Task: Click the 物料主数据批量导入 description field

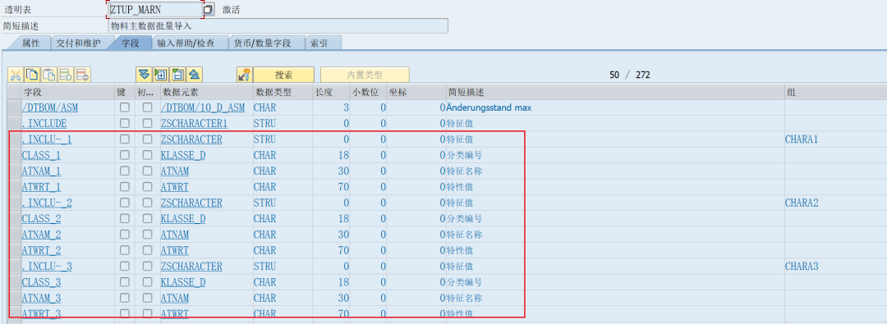Action: [x=278, y=26]
